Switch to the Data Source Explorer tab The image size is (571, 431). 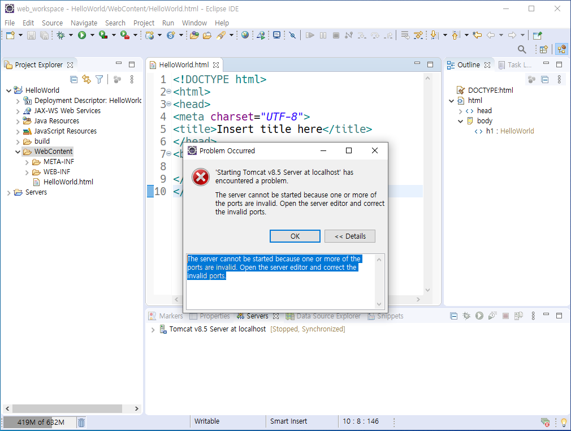point(323,316)
